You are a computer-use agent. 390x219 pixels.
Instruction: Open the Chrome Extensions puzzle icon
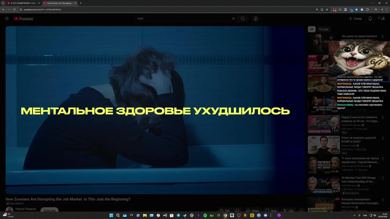(367, 9)
